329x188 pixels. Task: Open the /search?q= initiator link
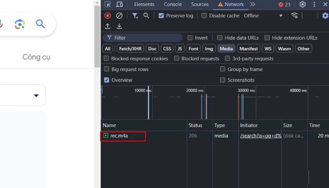(x=260, y=136)
